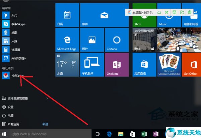The image size is (201, 138).
Task: Click Send picture to phone (发送图片到手机)
Action: (140, 12)
